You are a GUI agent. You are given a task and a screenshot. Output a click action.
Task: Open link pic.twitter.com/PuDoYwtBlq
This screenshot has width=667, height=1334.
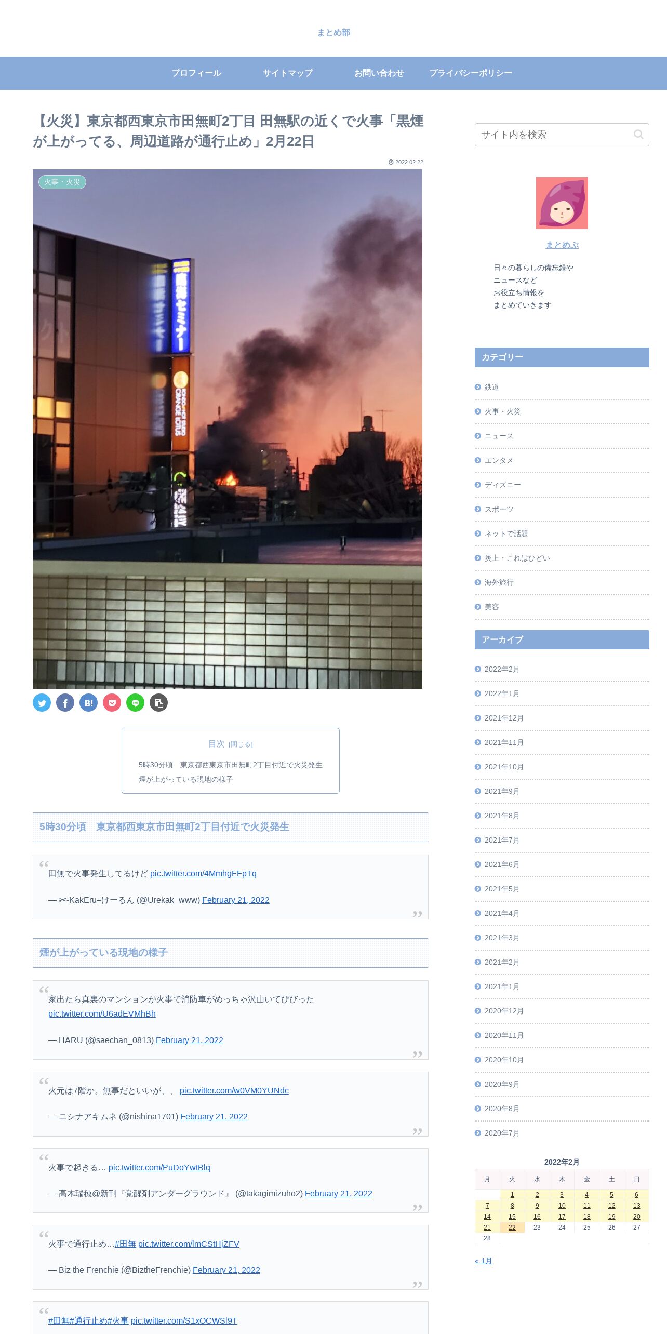point(159,1167)
